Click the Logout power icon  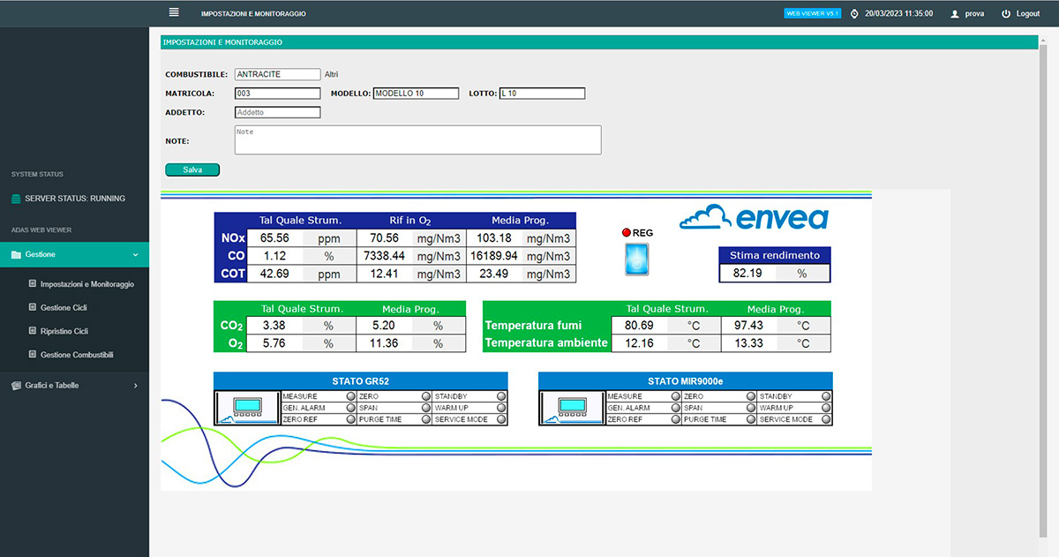(x=1006, y=14)
